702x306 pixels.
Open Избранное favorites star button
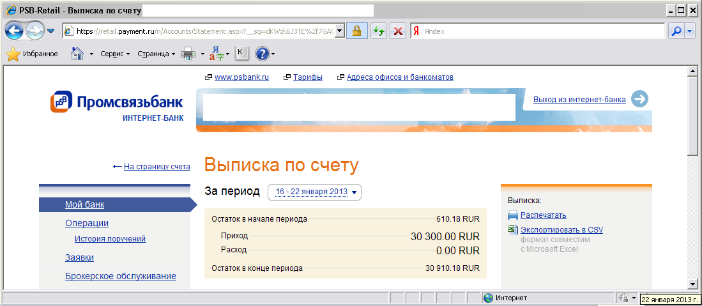point(32,54)
